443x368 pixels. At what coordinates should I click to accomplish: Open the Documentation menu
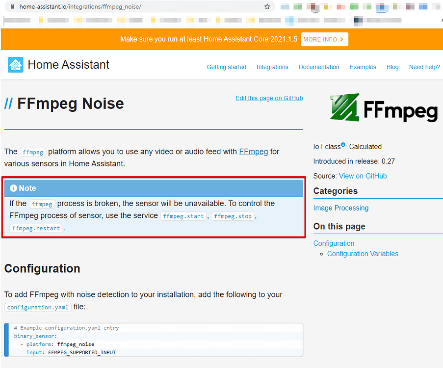click(x=319, y=67)
